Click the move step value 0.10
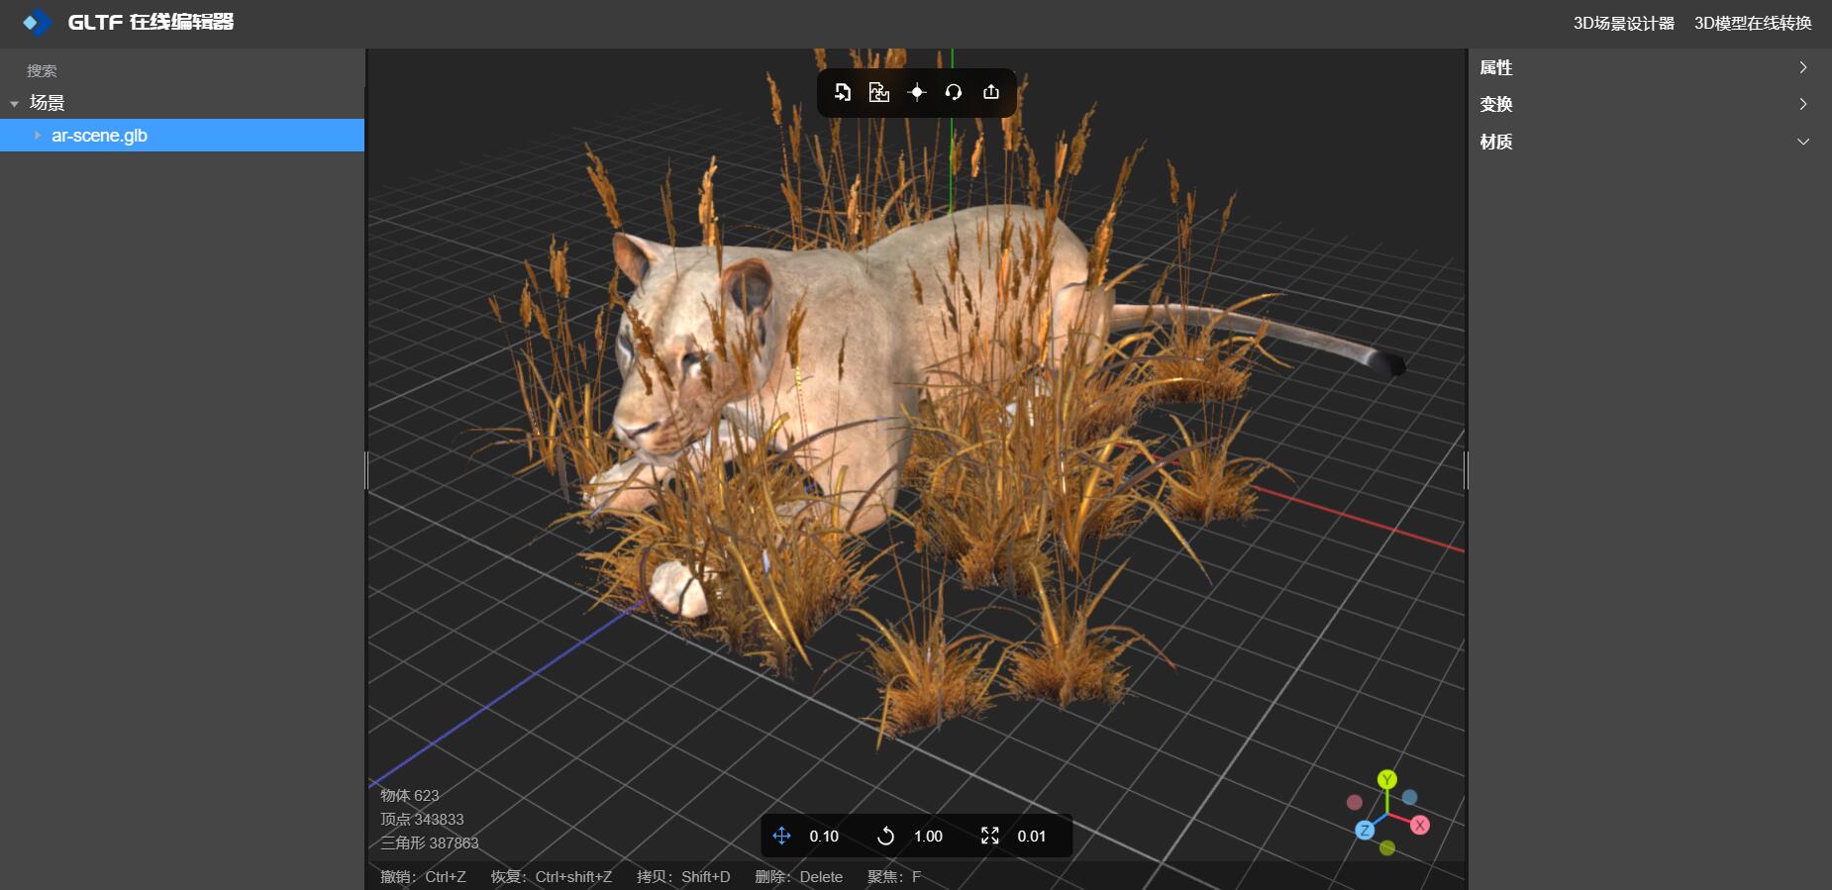The image size is (1832, 890). [x=824, y=836]
